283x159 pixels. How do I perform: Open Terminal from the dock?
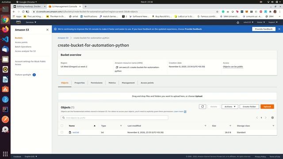[5, 9]
